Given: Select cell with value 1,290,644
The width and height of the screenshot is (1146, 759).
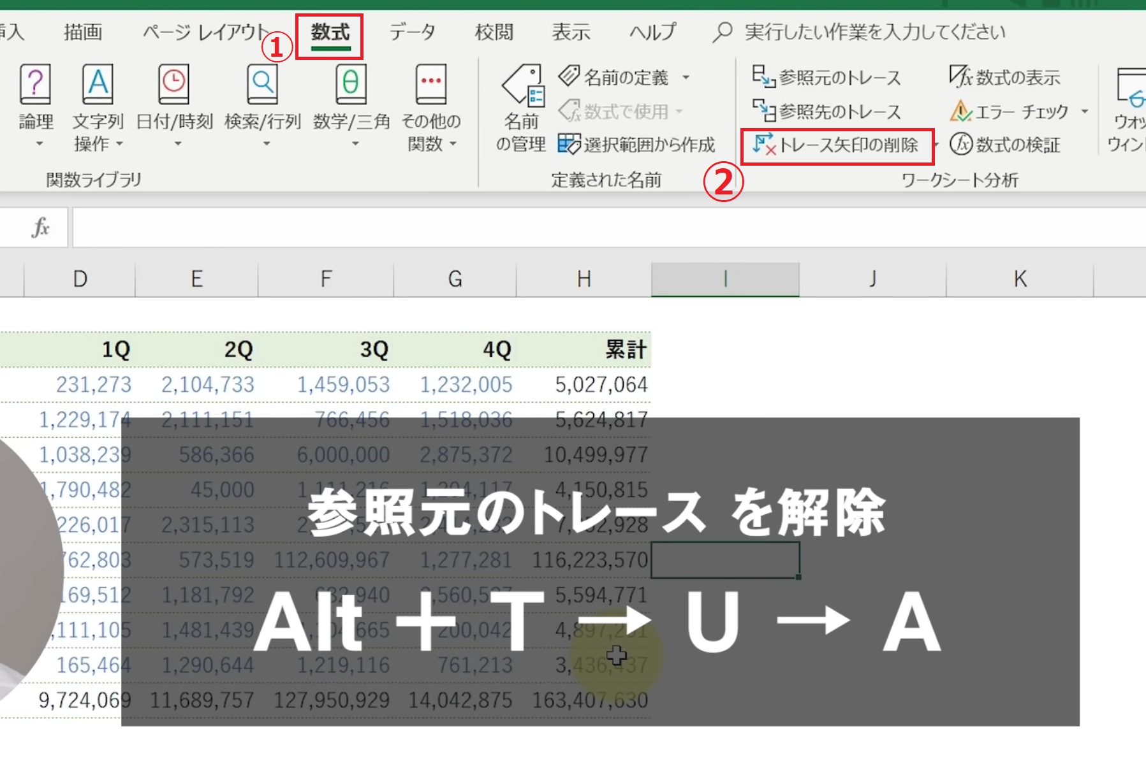Looking at the screenshot, I should pos(196,665).
